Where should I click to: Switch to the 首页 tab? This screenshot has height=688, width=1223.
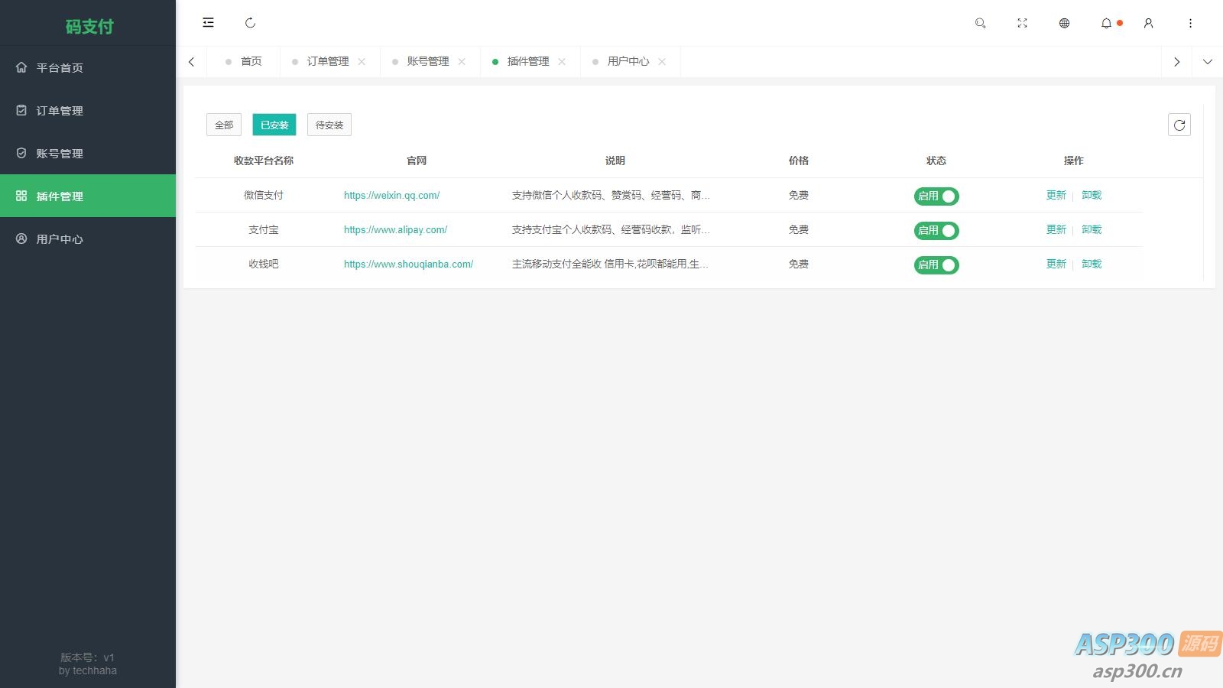(244, 61)
